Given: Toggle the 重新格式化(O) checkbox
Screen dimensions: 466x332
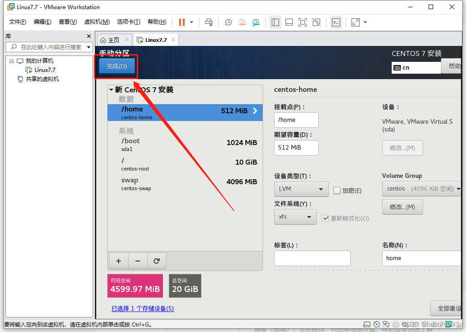Looking at the screenshot, I should [x=326, y=218].
